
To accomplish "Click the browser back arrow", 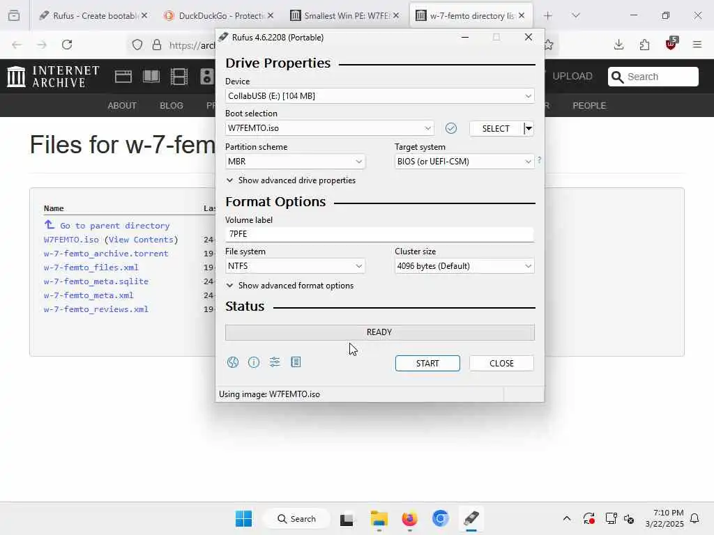I will (x=17, y=45).
